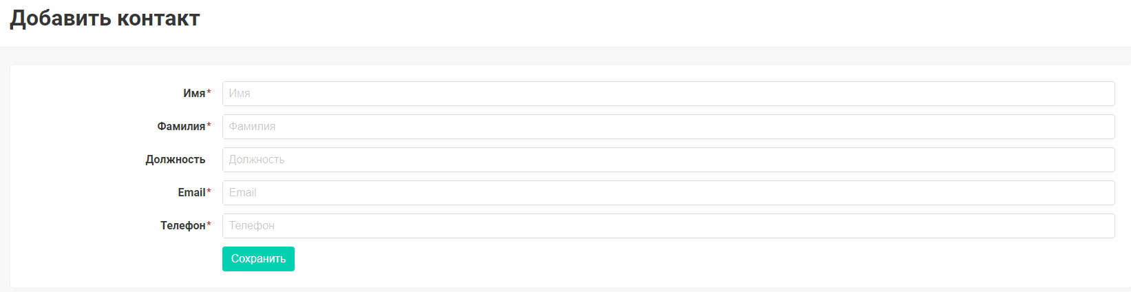1131x292 pixels.
Task: Click the Должность field label
Action: pos(176,160)
